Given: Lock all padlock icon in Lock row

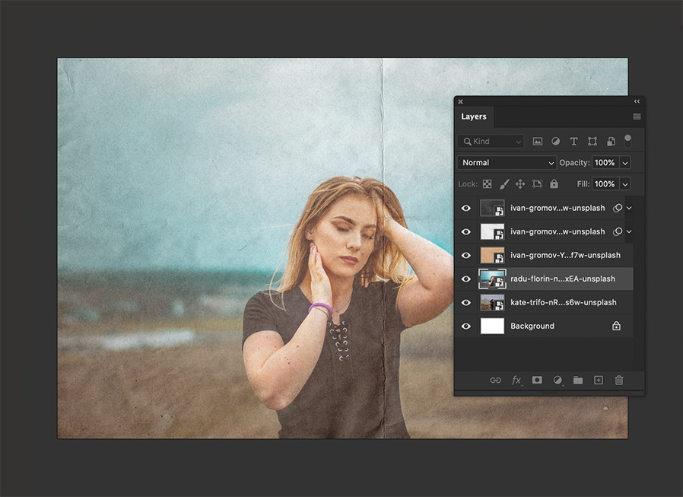Looking at the screenshot, I should pyautogui.click(x=554, y=184).
